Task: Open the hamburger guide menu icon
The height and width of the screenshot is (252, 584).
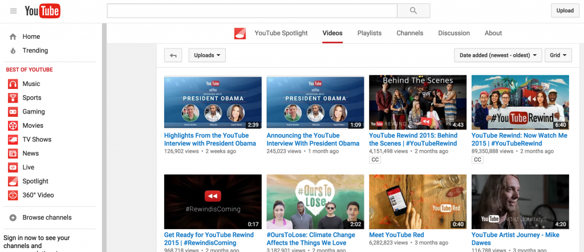Action: tap(14, 11)
